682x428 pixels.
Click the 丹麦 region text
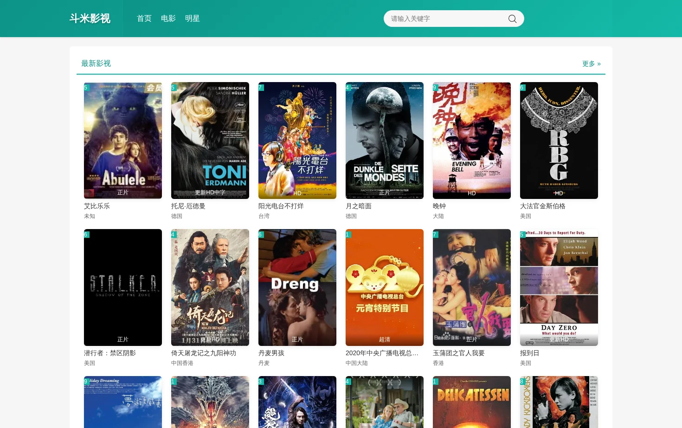point(264,363)
